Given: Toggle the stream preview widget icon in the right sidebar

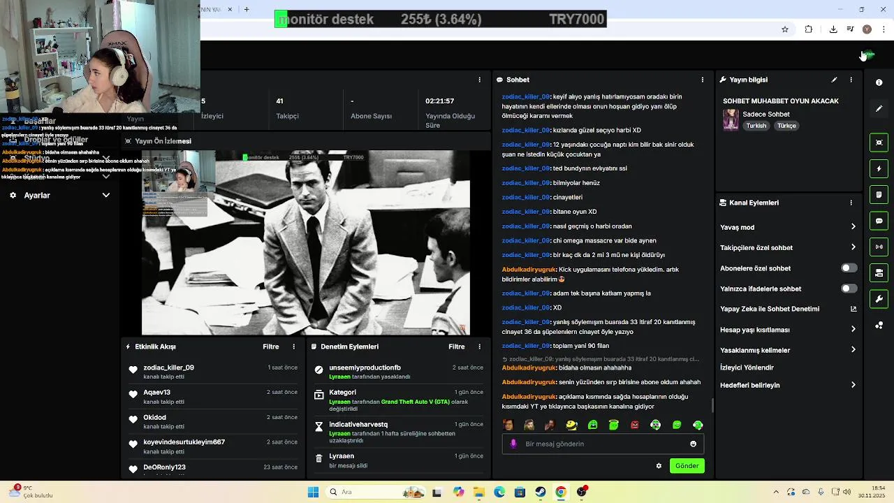Looking at the screenshot, I should [x=879, y=143].
